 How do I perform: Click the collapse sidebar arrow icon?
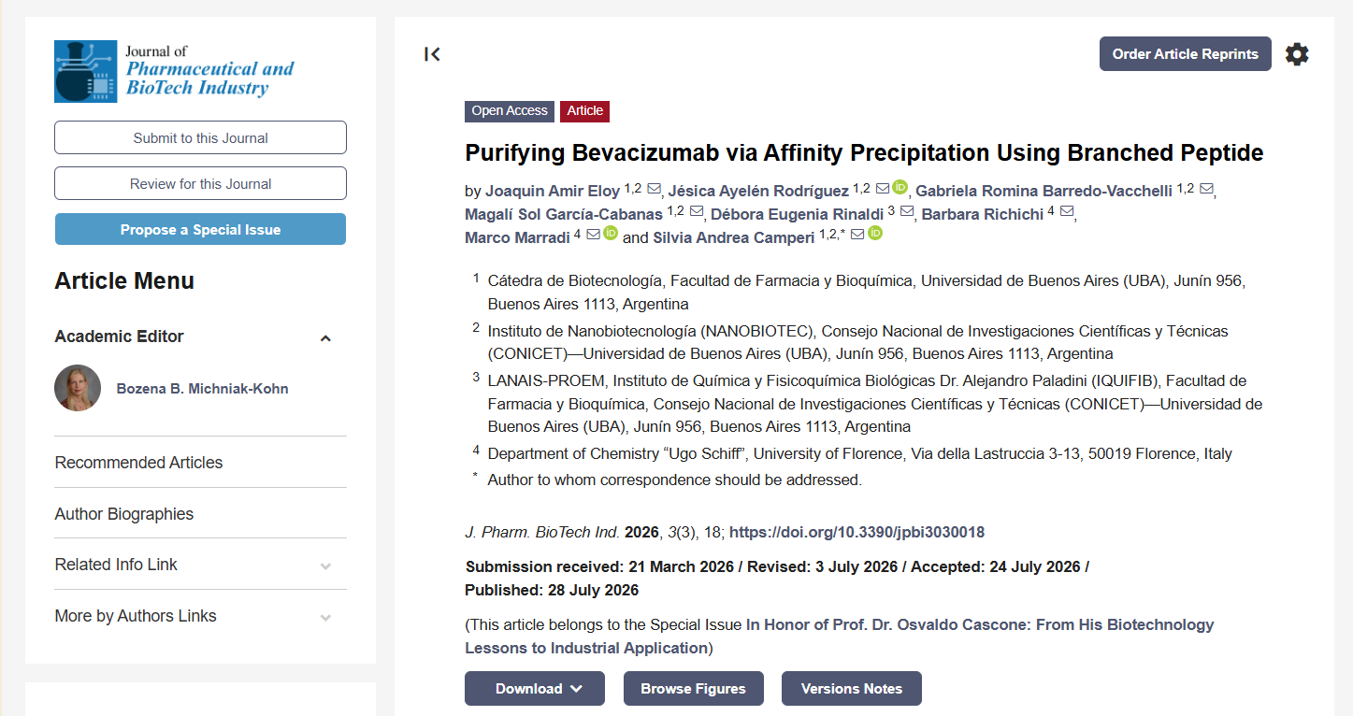[x=432, y=54]
